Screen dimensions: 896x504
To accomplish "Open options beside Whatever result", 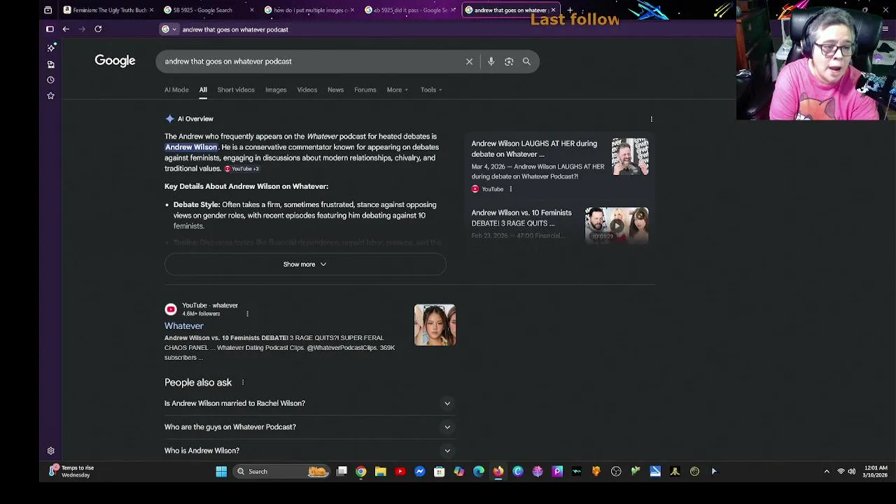I will coord(247,314).
